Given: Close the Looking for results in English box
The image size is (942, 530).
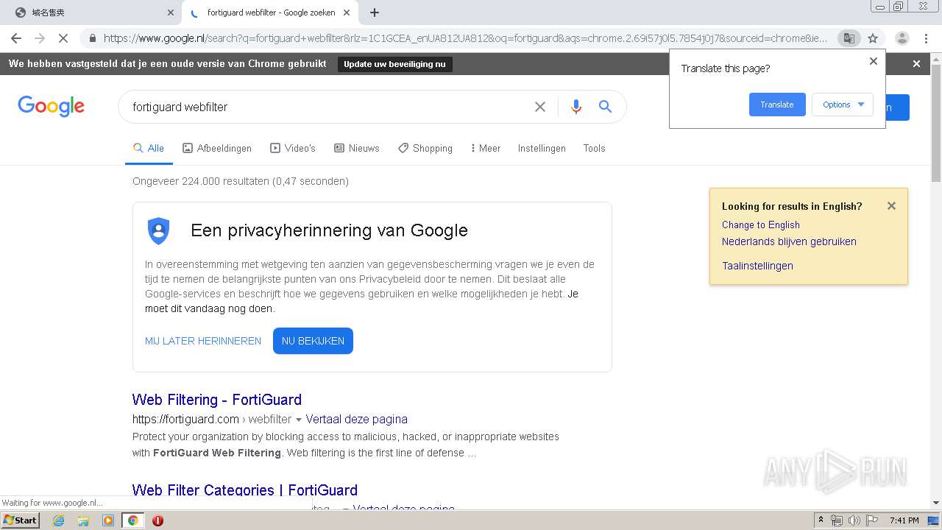Looking at the screenshot, I should tap(891, 206).
